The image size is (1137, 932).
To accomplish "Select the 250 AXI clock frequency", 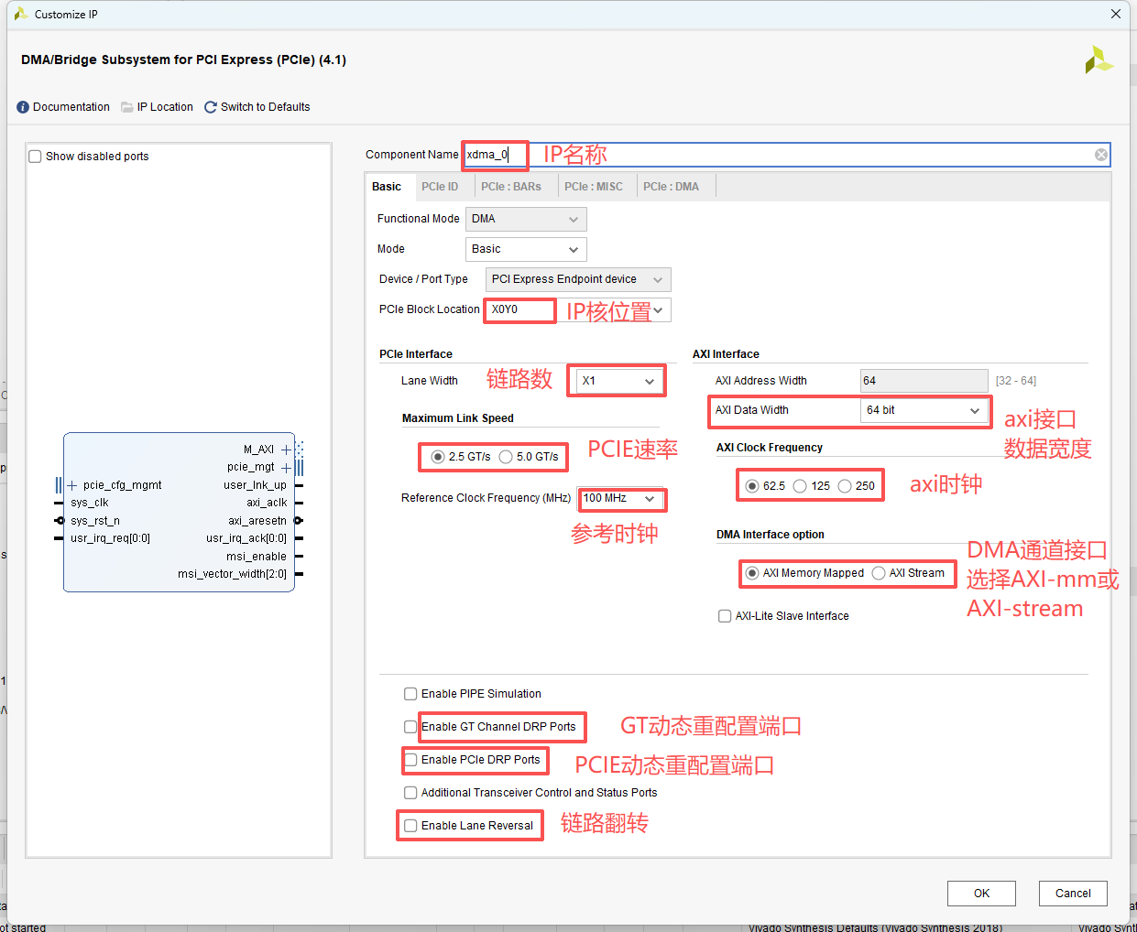I will tap(845, 486).
